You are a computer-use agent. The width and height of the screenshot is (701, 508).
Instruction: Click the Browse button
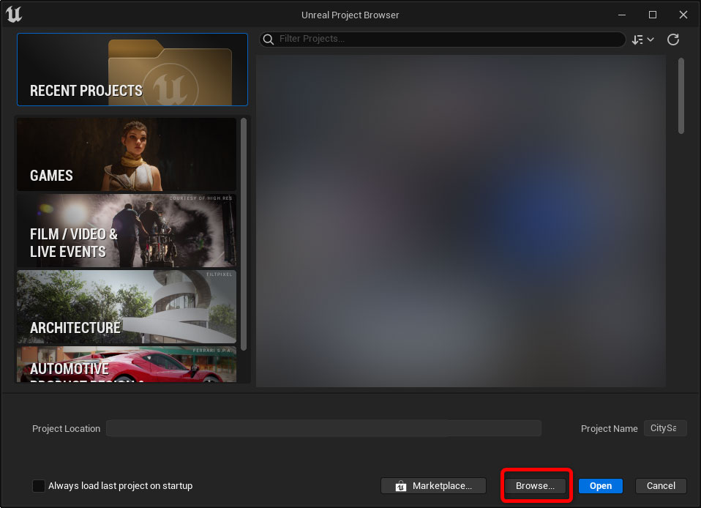(x=535, y=485)
